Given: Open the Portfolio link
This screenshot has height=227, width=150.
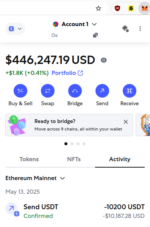Looking at the screenshot, I should pyautogui.click(x=67, y=73).
